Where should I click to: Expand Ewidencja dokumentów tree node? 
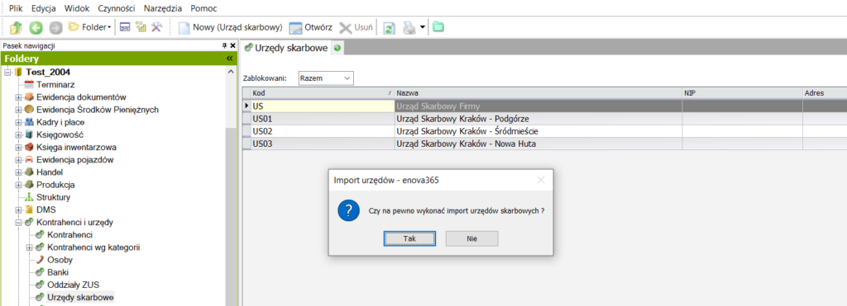pyautogui.click(x=18, y=97)
